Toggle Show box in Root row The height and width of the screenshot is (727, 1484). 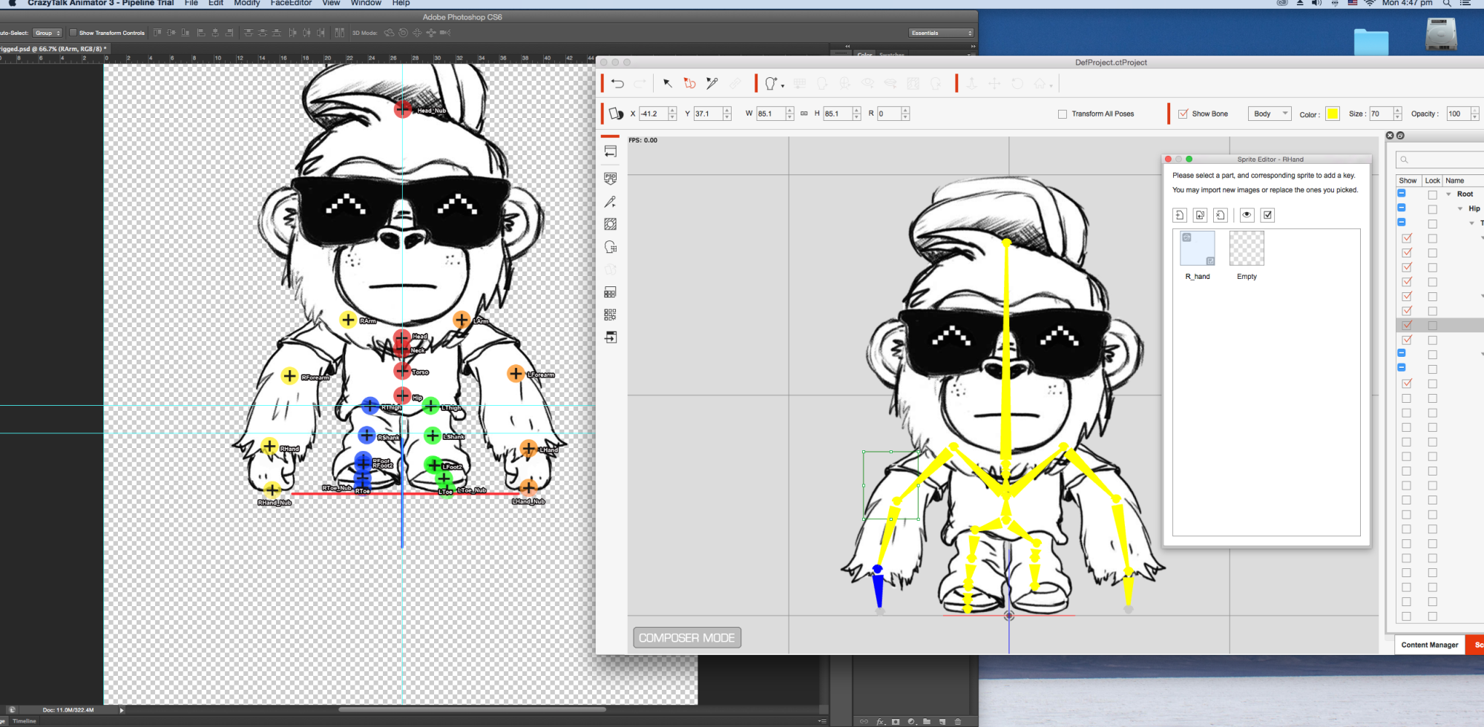click(1402, 194)
